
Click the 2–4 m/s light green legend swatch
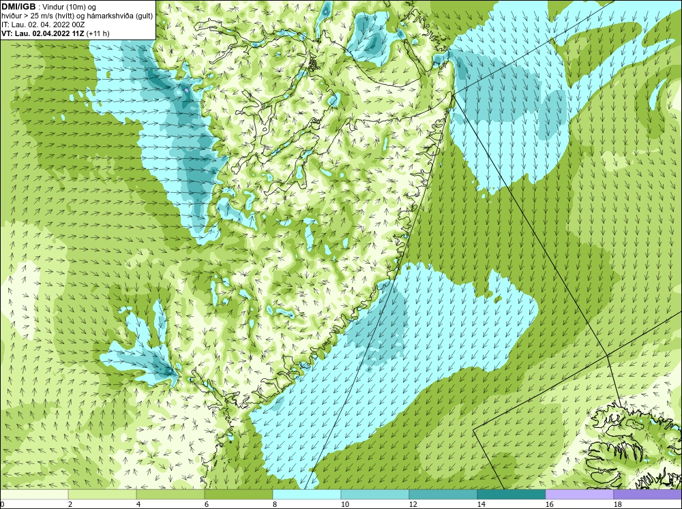(x=102, y=495)
